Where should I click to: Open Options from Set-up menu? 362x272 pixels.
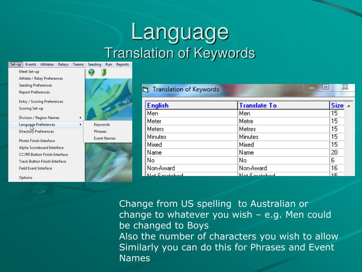coord(47,178)
